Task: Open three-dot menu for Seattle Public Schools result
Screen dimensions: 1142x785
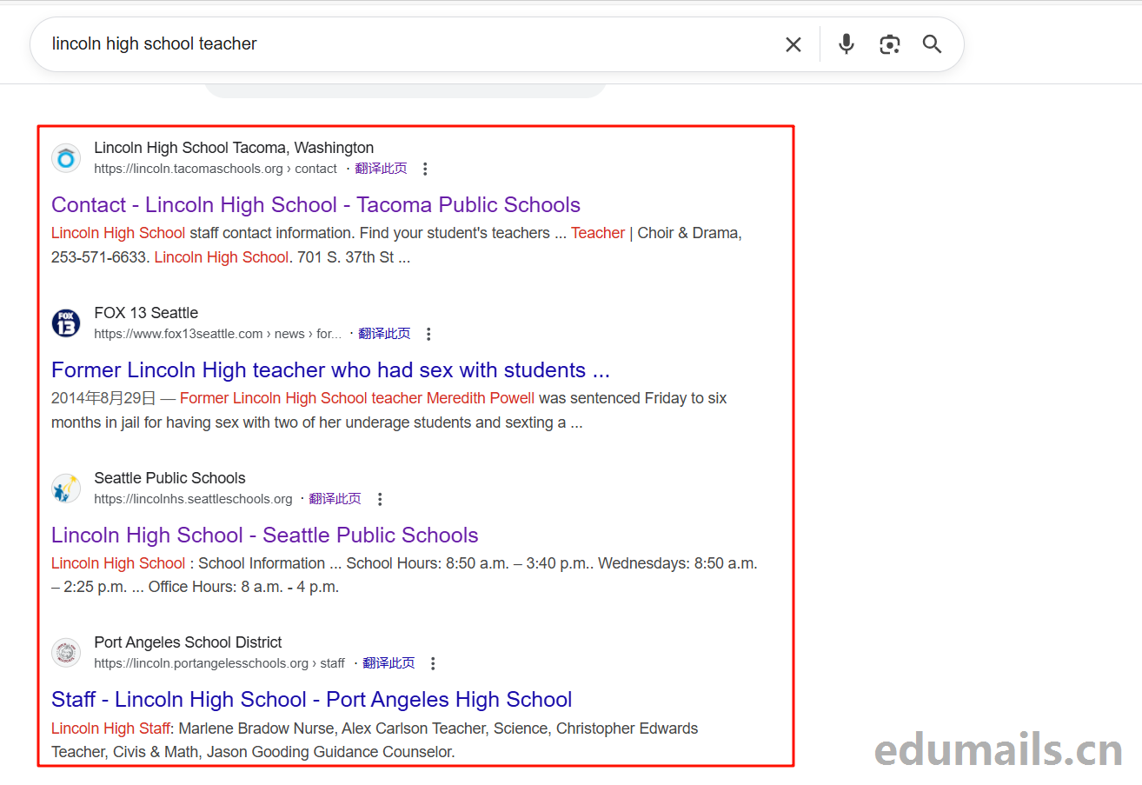Action: pyautogui.click(x=380, y=499)
